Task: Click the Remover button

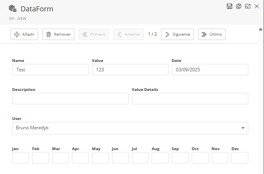Action: pyautogui.click(x=58, y=34)
